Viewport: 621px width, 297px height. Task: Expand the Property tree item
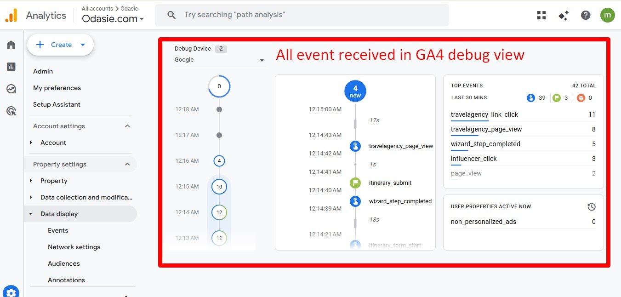point(31,181)
